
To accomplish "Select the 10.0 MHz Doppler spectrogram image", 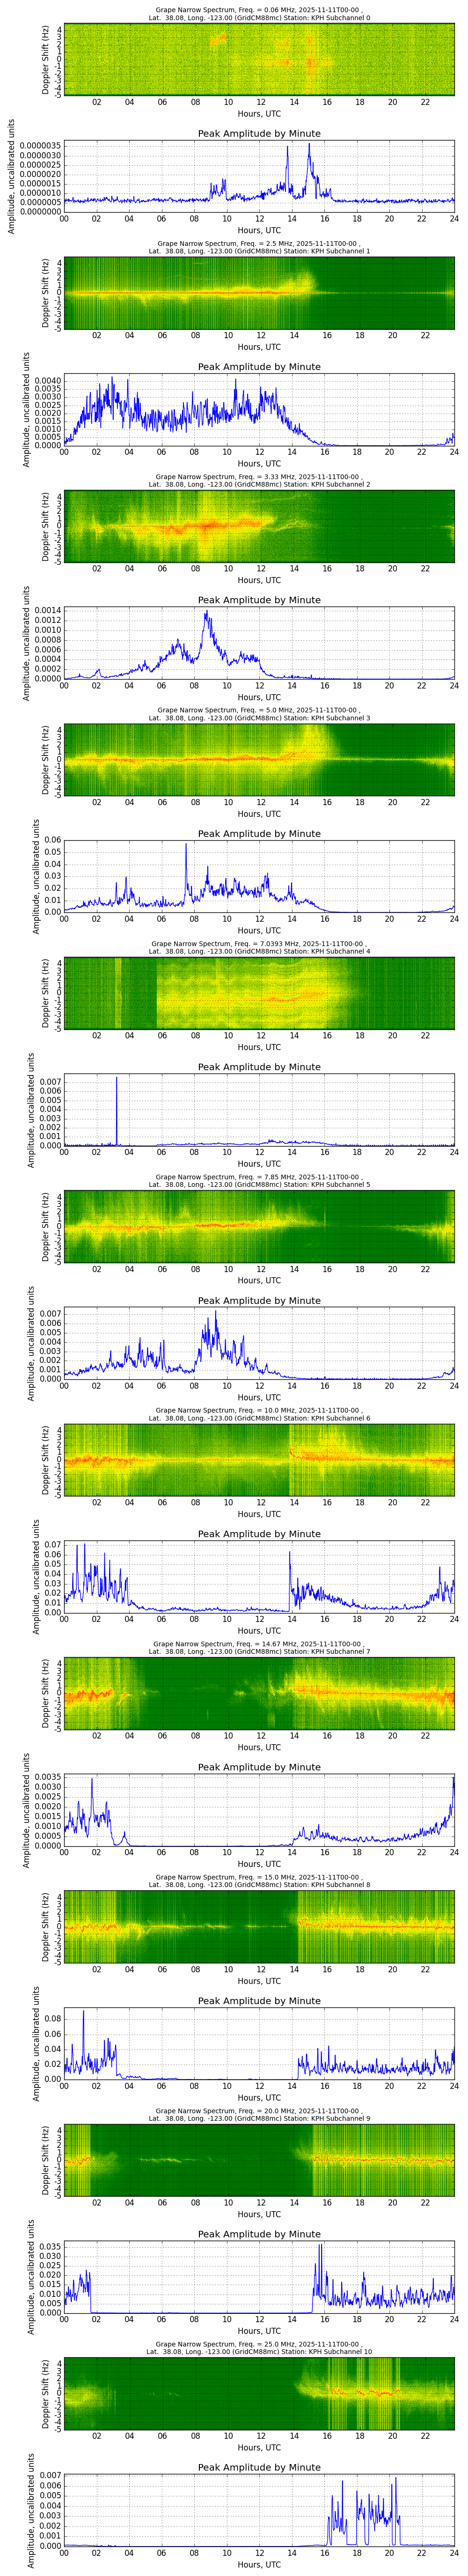I will point(259,1460).
